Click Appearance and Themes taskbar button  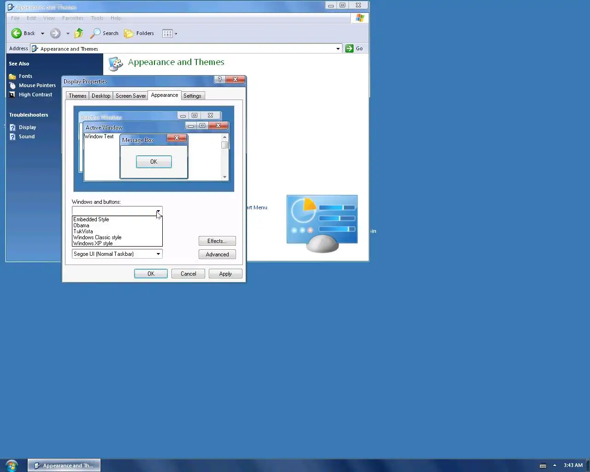[64, 466]
